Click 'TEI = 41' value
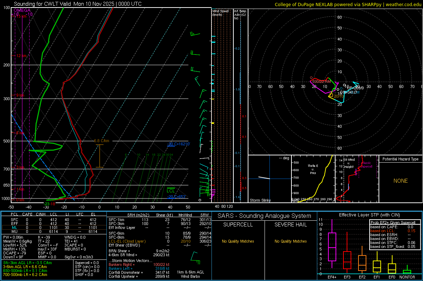This screenshot has height=281, width=423. tap(71, 241)
